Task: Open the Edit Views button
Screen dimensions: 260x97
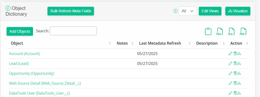Action: (x=210, y=11)
